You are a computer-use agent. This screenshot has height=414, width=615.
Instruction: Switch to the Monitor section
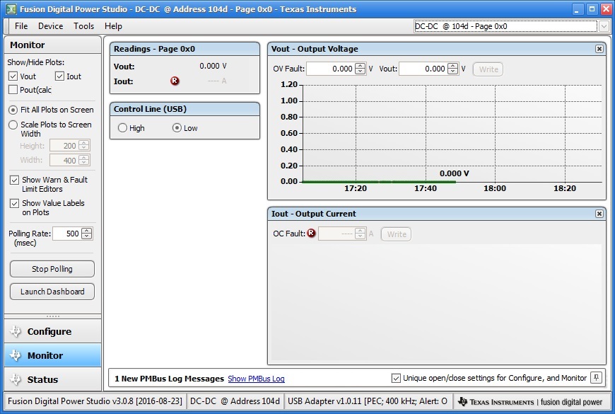pos(52,355)
